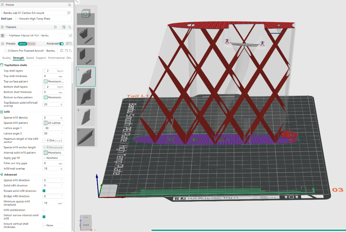Save the process preset with disk icon
This screenshot has height=232, width=346.
62,51
